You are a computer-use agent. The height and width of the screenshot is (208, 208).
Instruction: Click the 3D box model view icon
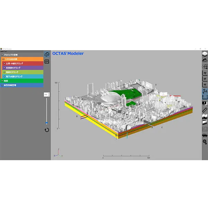pos(47,55)
